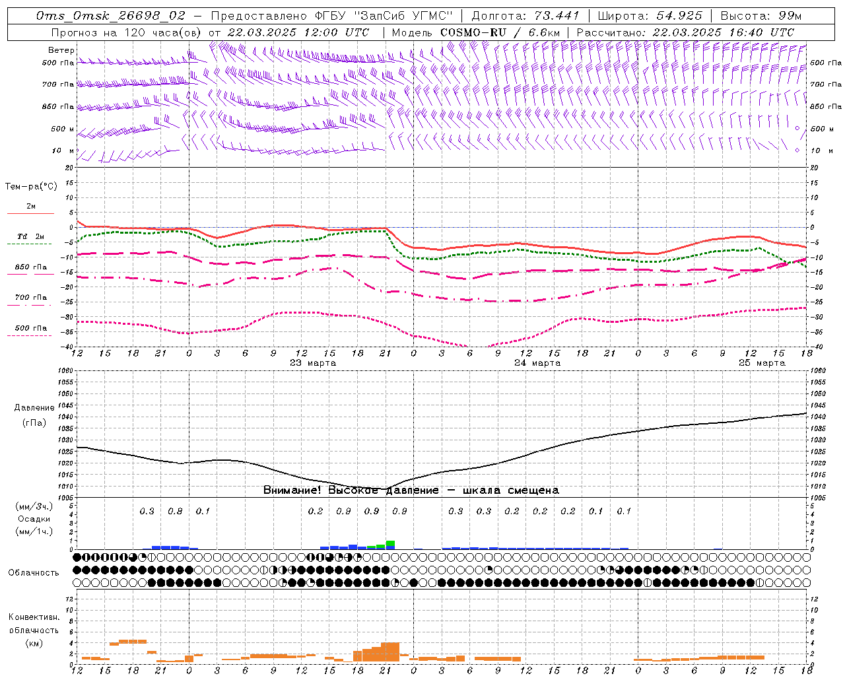This screenshot has height=676, width=845.
Task: Click the Высота: 99м field
Action: 761,16
